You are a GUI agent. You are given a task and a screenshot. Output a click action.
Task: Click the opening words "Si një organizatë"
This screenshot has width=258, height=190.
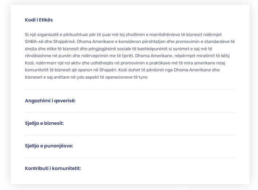pyautogui.click(x=41, y=35)
